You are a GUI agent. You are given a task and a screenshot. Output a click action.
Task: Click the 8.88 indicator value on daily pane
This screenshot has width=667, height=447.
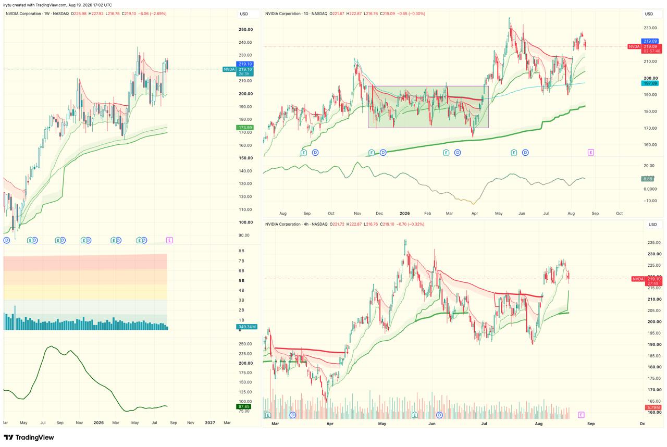(648, 179)
